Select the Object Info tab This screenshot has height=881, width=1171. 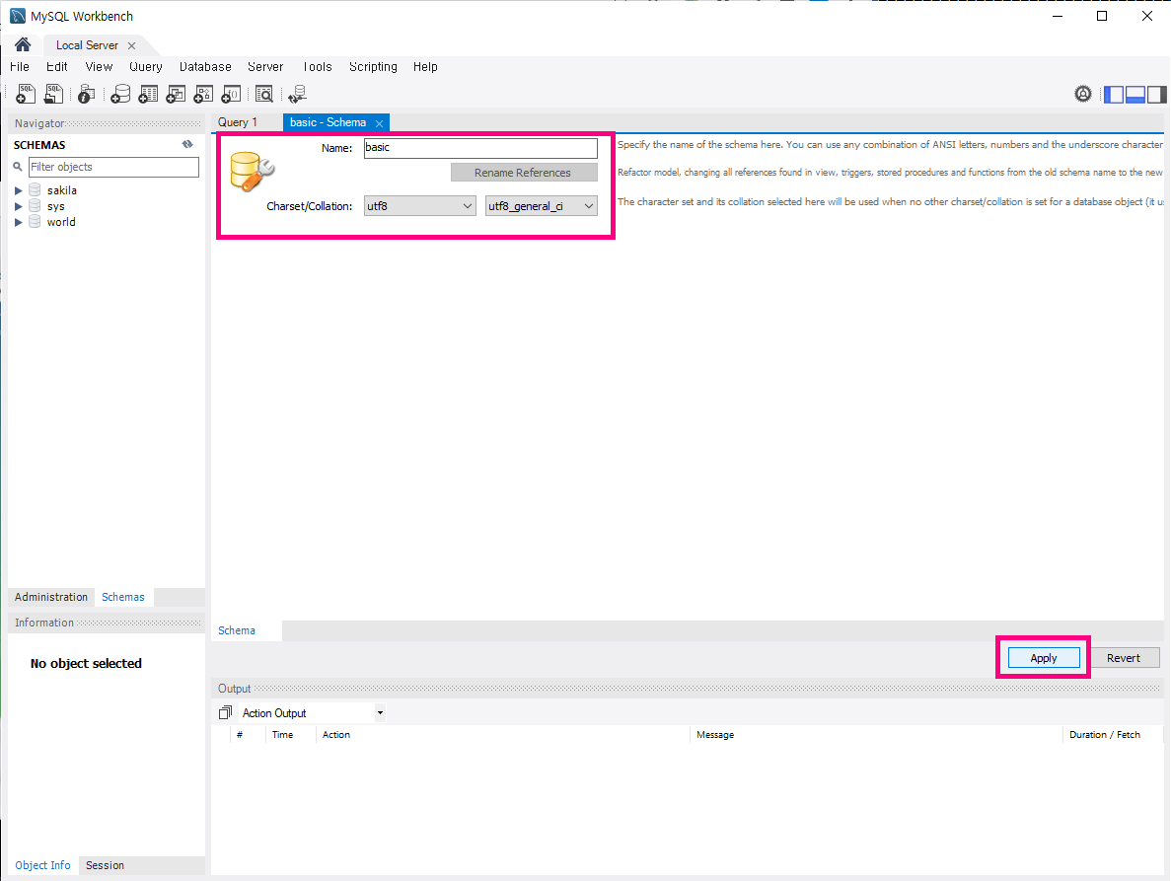(x=42, y=865)
